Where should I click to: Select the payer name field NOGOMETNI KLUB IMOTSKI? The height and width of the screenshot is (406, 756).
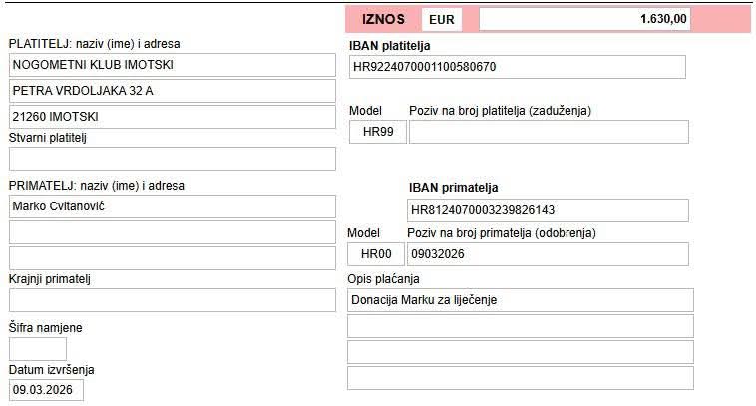tap(172, 65)
